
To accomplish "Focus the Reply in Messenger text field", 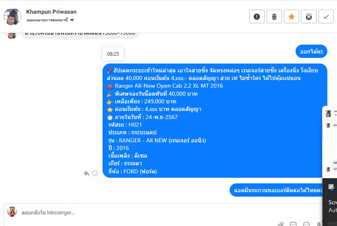I will point(163,213).
